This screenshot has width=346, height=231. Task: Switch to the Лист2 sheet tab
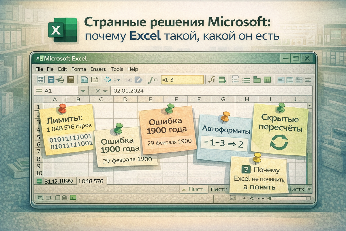coord(218,189)
